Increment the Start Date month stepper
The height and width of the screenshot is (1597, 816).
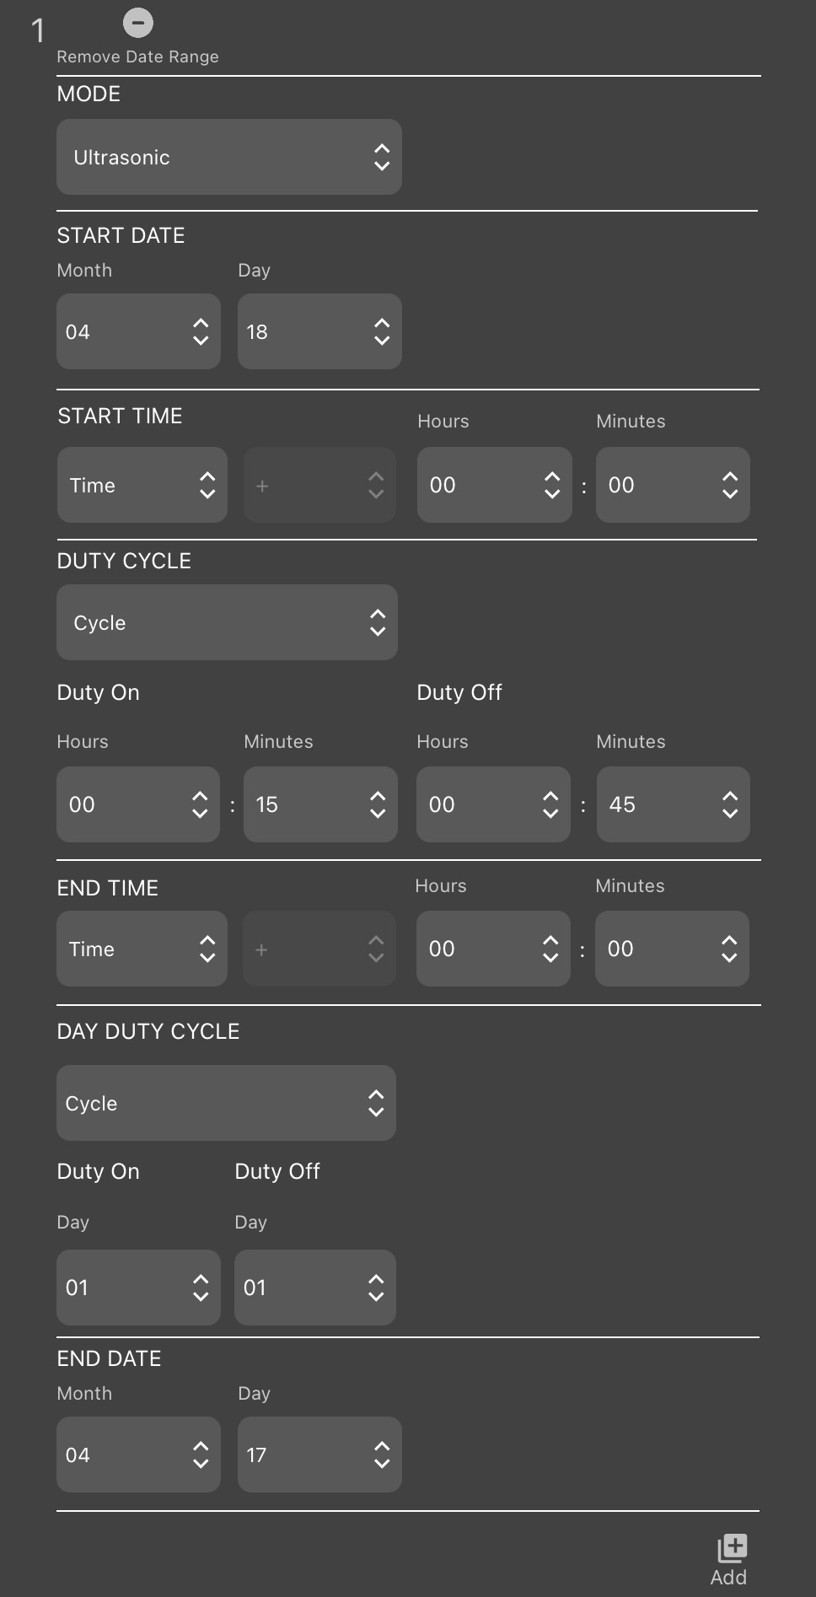coord(201,324)
